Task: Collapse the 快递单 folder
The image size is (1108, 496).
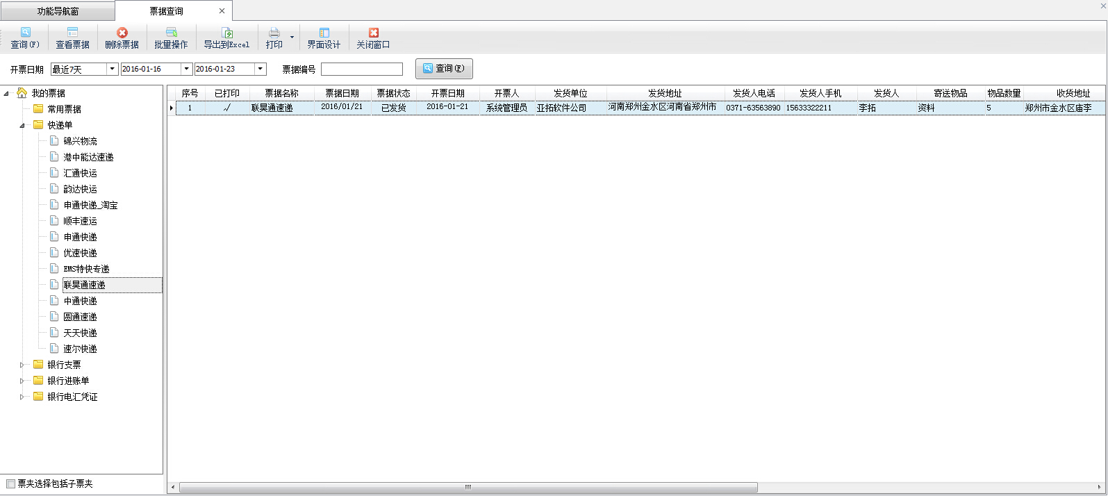Action: point(22,126)
